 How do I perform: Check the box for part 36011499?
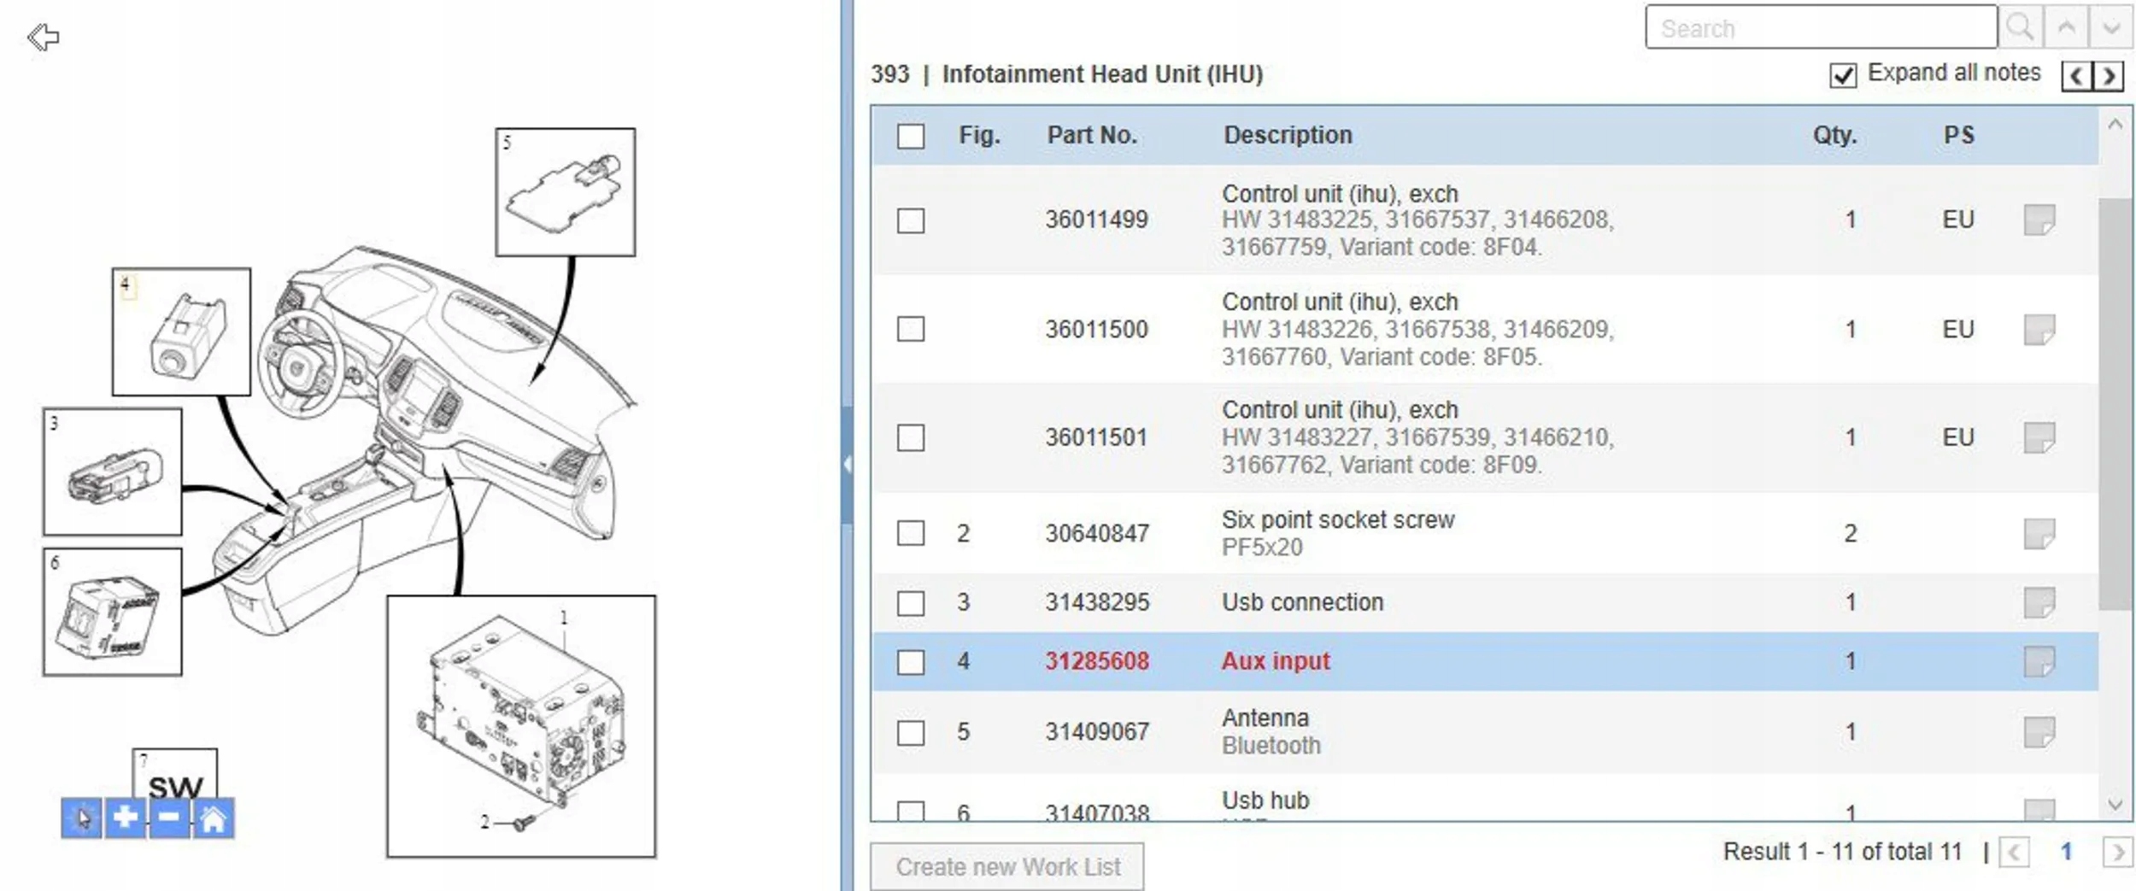click(911, 220)
